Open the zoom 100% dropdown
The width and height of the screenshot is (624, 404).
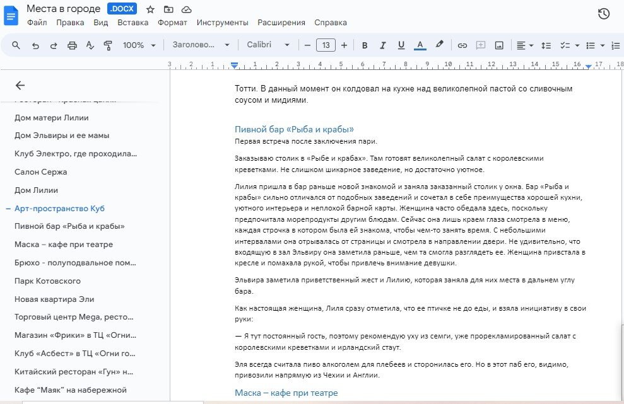(x=139, y=45)
